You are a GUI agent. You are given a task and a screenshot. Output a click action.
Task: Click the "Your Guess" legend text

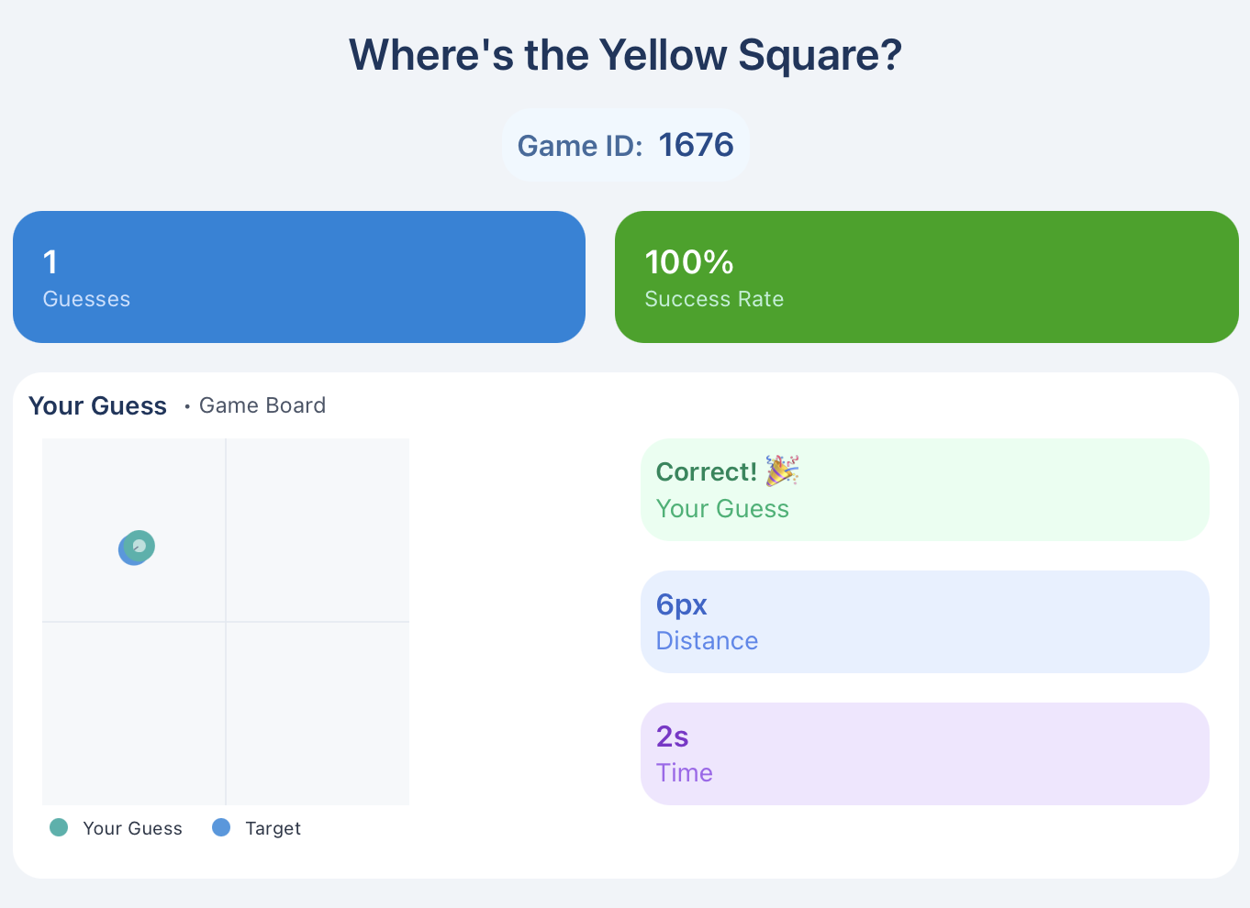coord(132,828)
